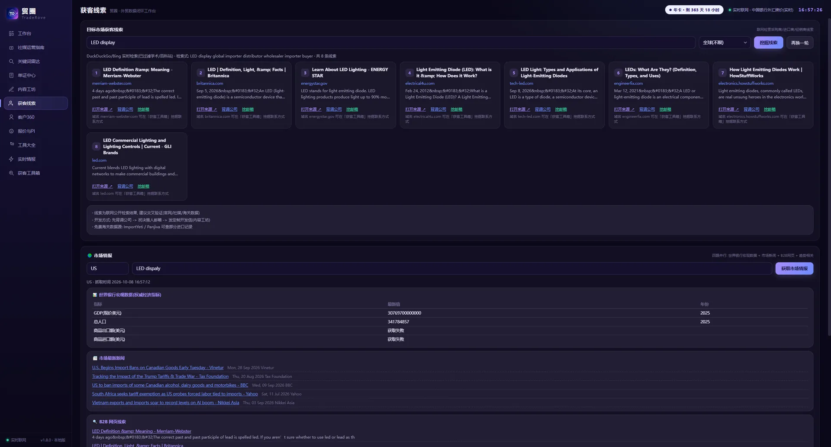Click the 总人口 value 341784857
The height and width of the screenshot is (447, 831).
click(x=398, y=322)
